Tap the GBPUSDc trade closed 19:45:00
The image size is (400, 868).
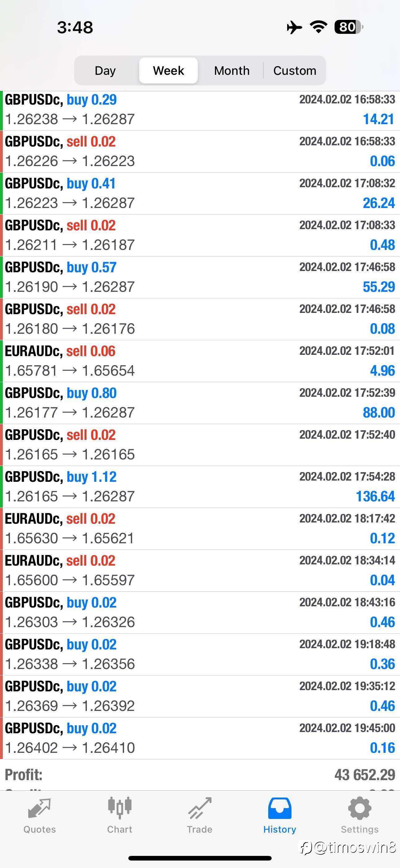200,738
